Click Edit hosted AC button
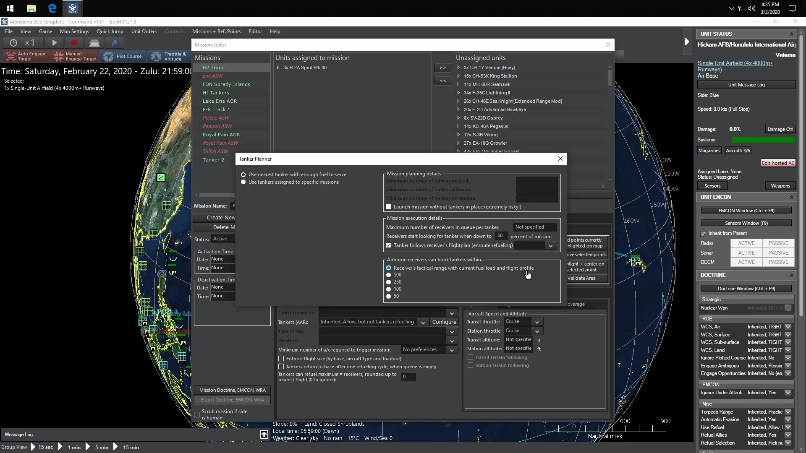806x453 pixels. point(778,163)
